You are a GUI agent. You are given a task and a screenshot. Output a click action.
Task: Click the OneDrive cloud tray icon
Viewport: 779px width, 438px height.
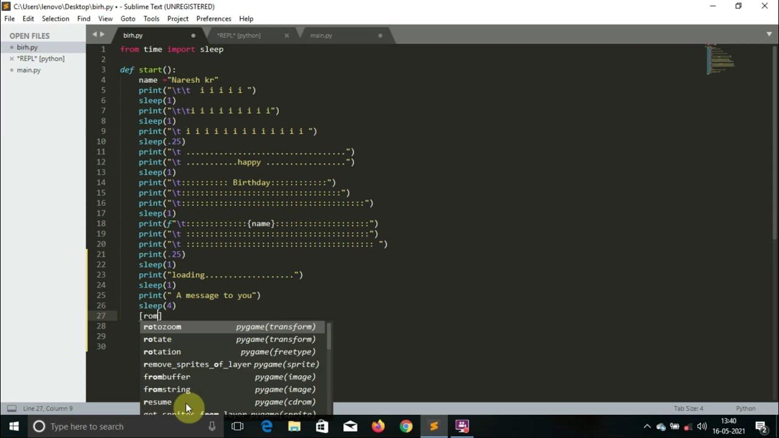click(661, 426)
